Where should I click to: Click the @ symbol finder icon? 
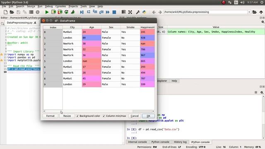click(38, 12)
